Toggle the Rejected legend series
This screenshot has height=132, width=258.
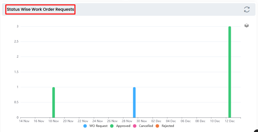(x=165, y=126)
